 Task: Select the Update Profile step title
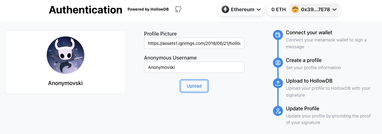click(x=302, y=108)
